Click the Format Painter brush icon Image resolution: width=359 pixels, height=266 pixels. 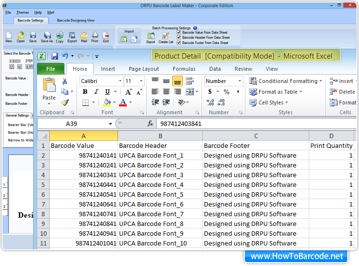(65, 102)
